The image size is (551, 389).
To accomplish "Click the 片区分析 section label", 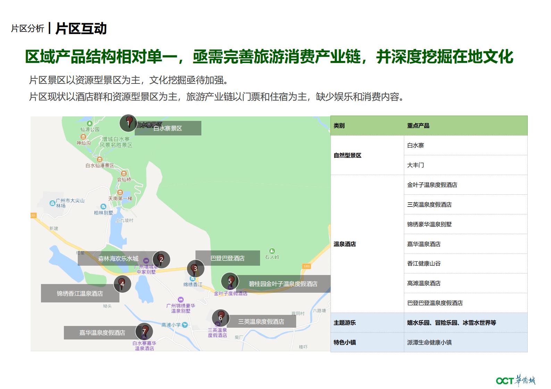I will coord(27,28).
